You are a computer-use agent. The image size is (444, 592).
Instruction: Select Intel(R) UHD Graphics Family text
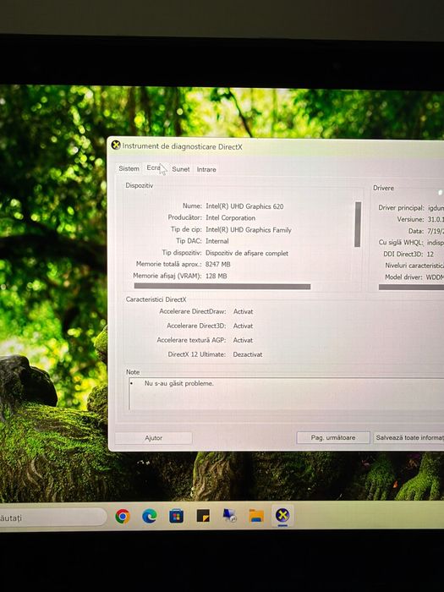[249, 229]
